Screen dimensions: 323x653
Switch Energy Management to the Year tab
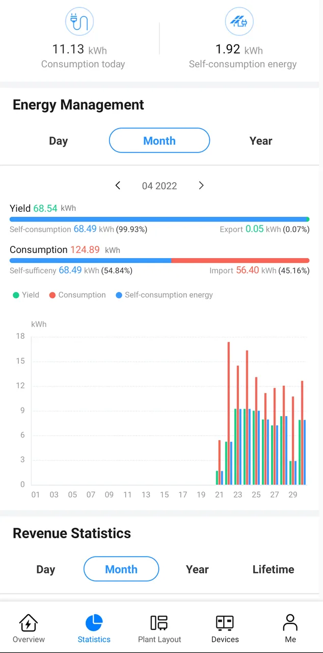coord(261,141)
